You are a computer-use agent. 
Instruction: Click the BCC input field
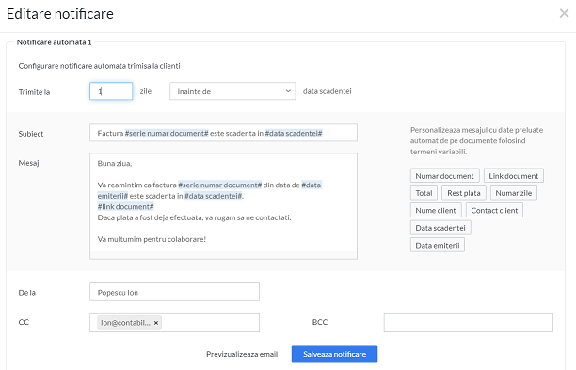469,322
